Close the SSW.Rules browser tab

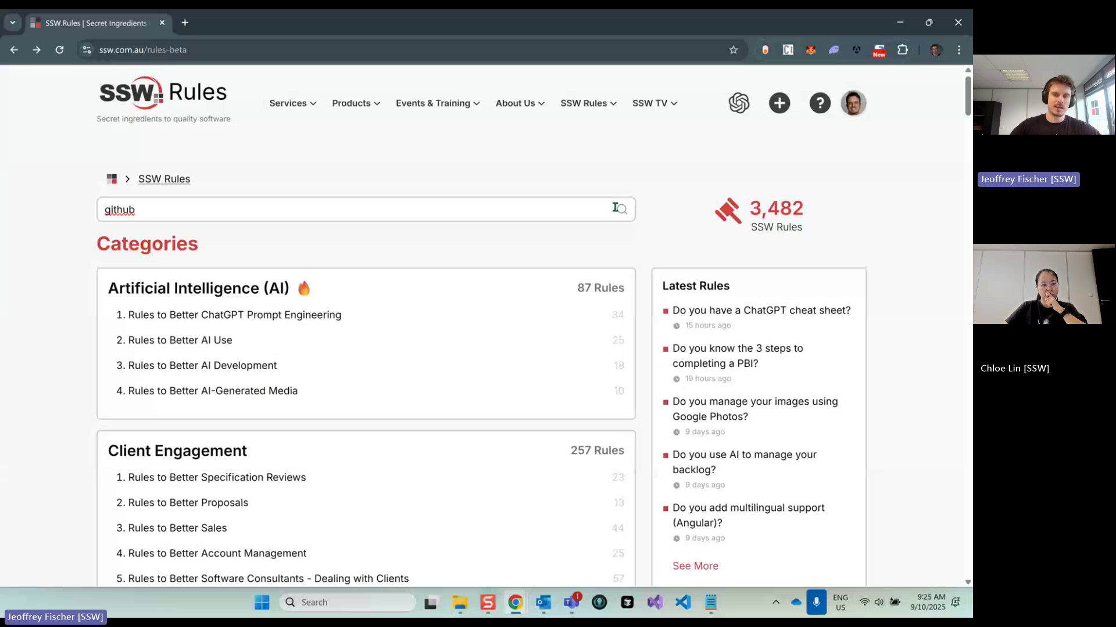click(x=162, y=23)
